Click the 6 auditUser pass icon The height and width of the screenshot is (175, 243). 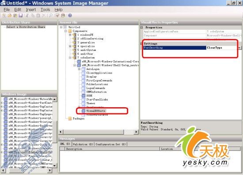[x=74, y=54]
